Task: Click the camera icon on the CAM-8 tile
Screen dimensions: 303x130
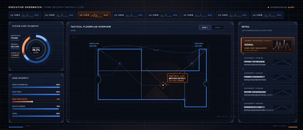Action: click(254, 15)
